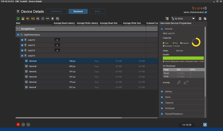
Task: Switch to the Dashboard tab
Action: (x=56, y=11)
